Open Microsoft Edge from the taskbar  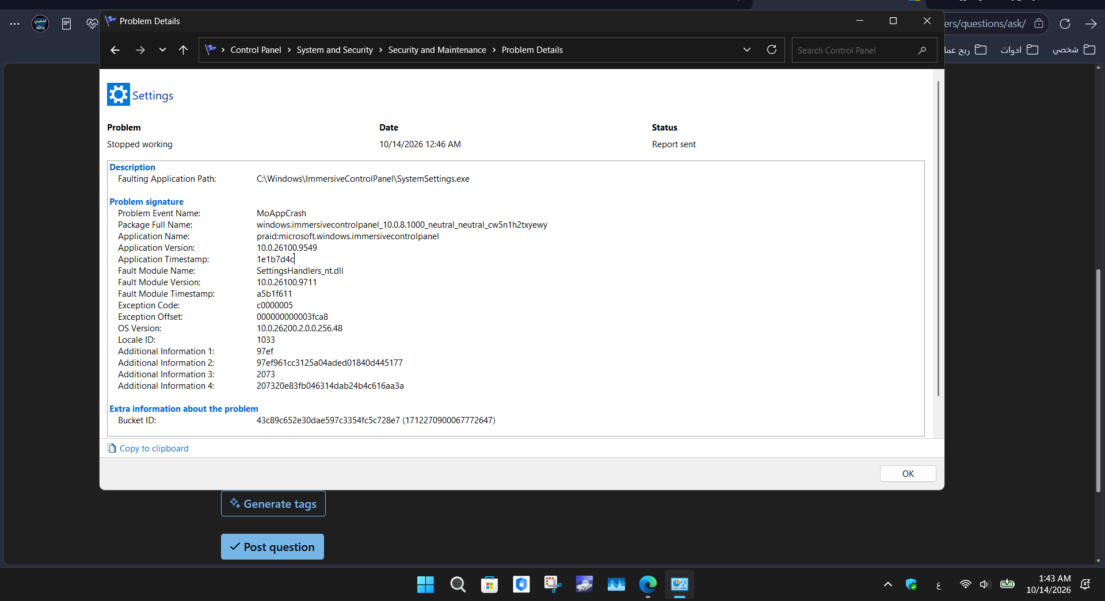click(647, 584)
